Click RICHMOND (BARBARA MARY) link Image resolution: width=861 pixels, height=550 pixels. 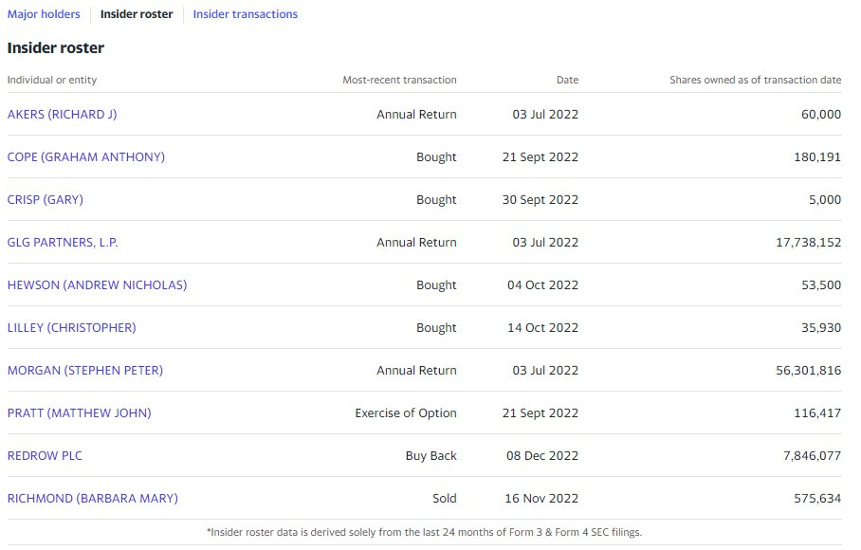click(93, 499)
